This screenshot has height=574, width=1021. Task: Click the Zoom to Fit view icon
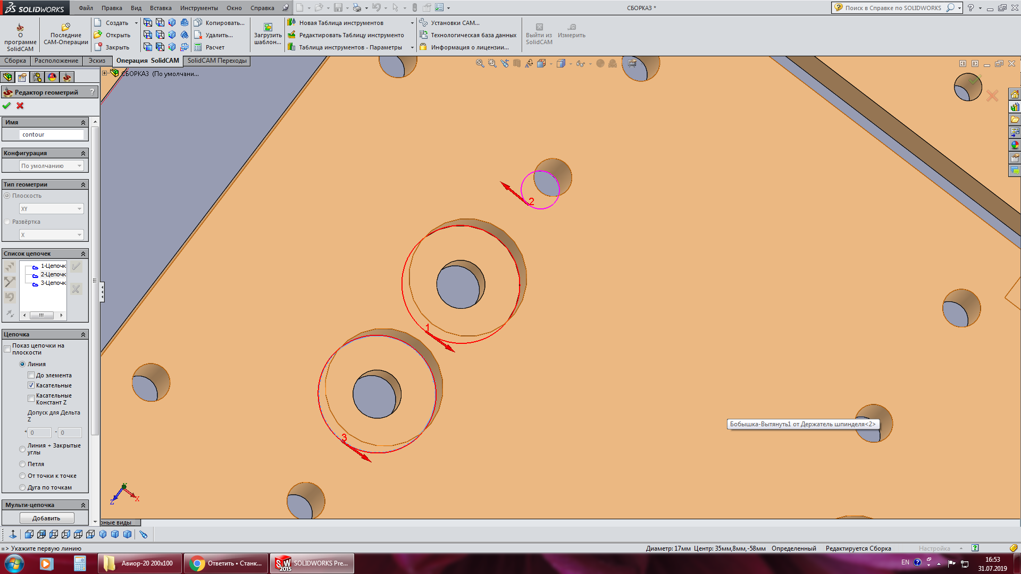tap(480, 64)
